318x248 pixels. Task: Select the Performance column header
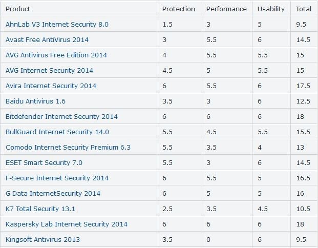click(x=226, y=9)
